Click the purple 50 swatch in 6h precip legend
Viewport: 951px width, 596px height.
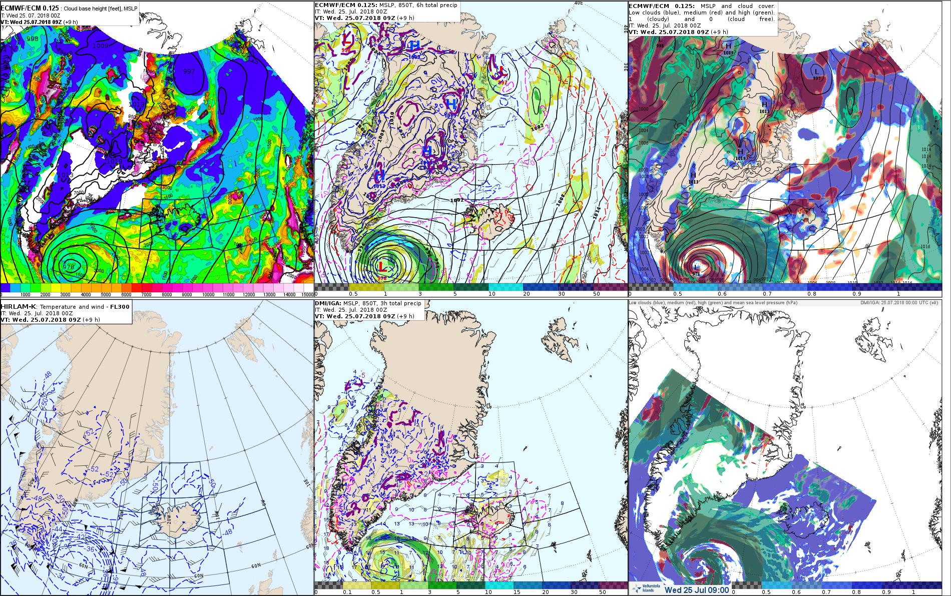coord(609,288)
